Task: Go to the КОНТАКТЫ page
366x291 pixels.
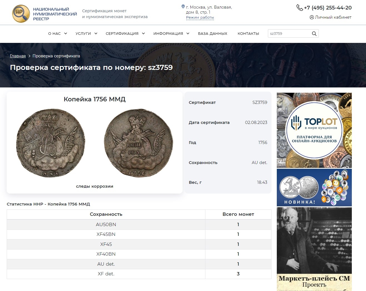Action: [248, 34]
